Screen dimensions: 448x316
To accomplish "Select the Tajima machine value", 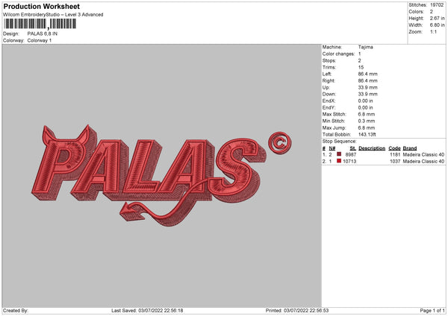I will [x=365, y=47].
